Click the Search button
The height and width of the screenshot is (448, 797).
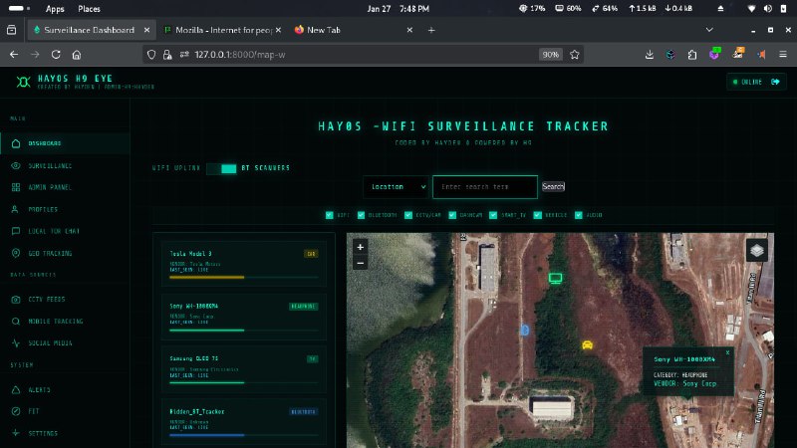click(553, 186)
